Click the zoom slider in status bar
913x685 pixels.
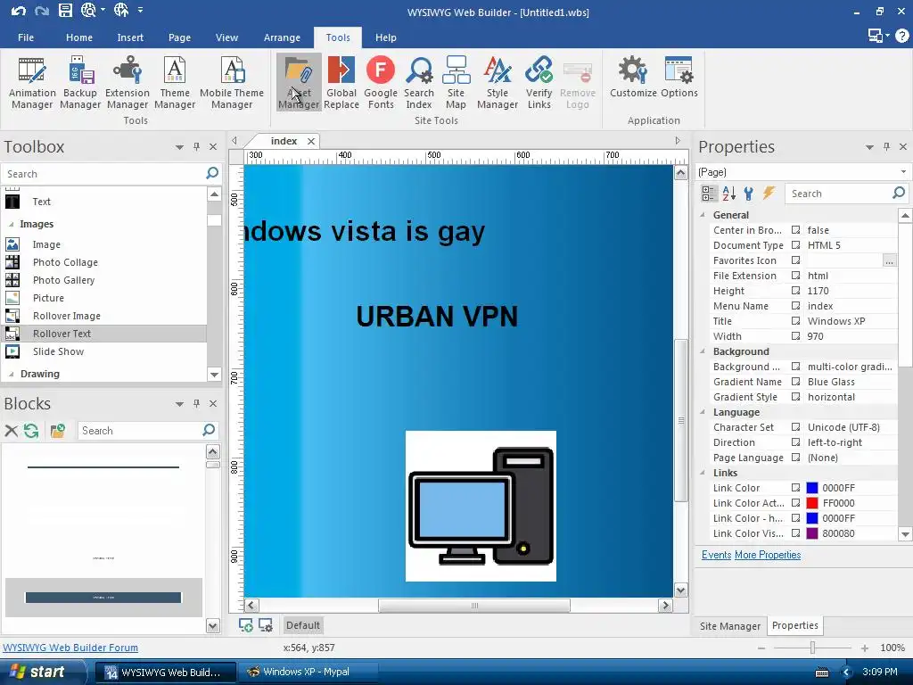[x=812, y=648]
